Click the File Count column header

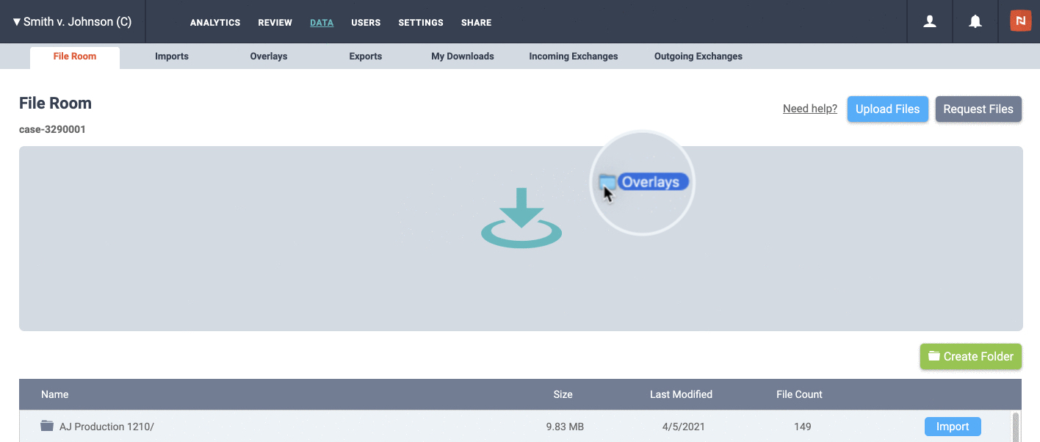coord(799,394)
